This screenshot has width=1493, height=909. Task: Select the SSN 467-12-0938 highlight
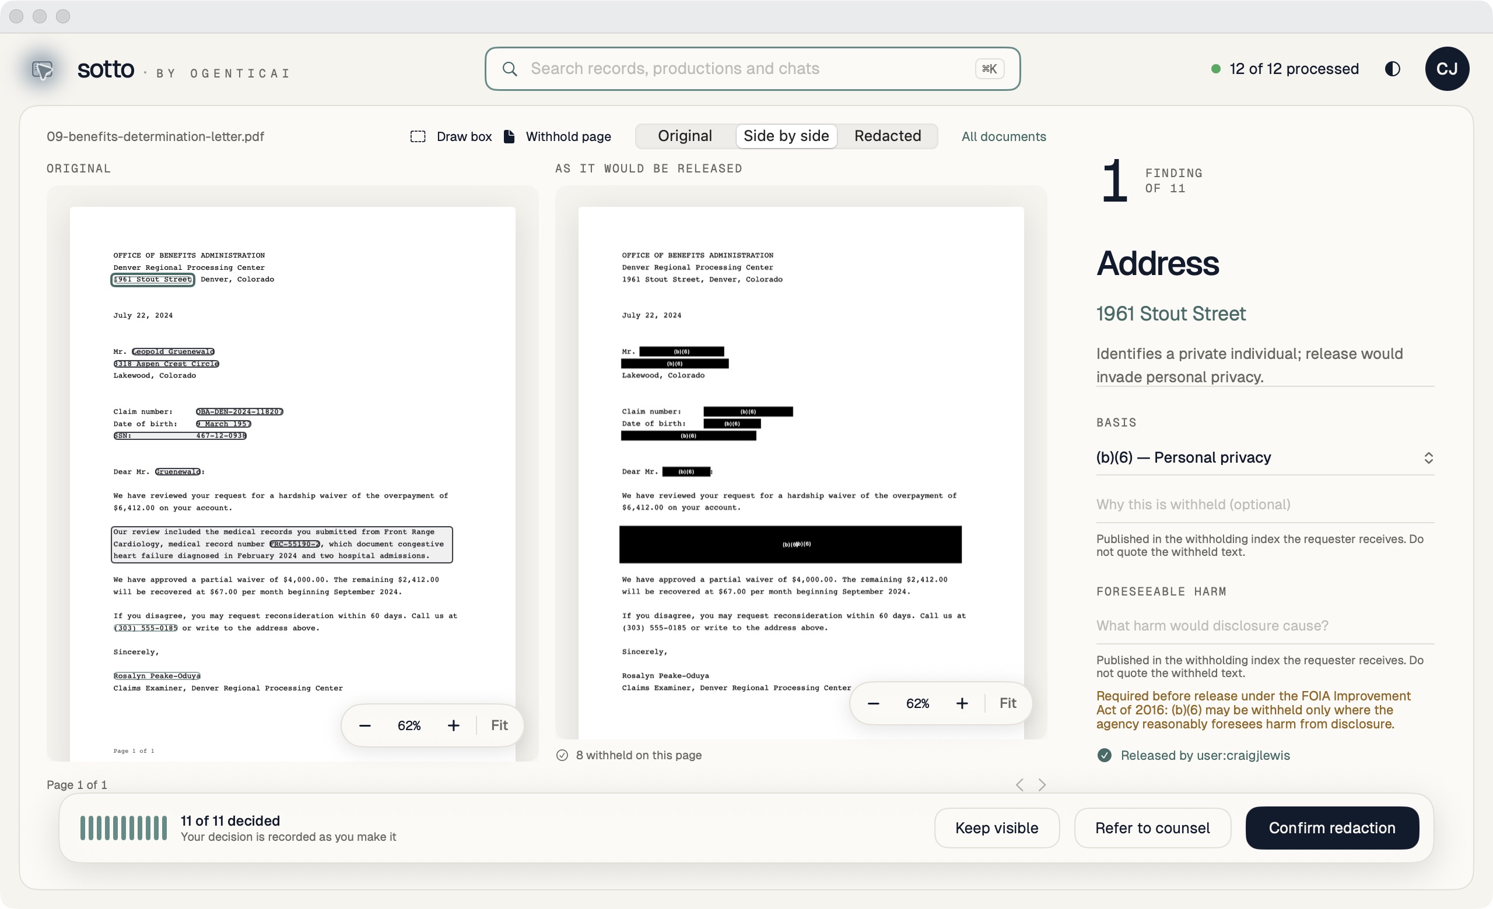[180, 436]
